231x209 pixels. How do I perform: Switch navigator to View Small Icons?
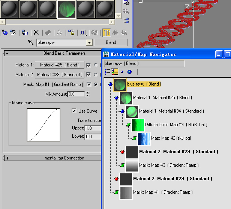[x=122, y=72]
